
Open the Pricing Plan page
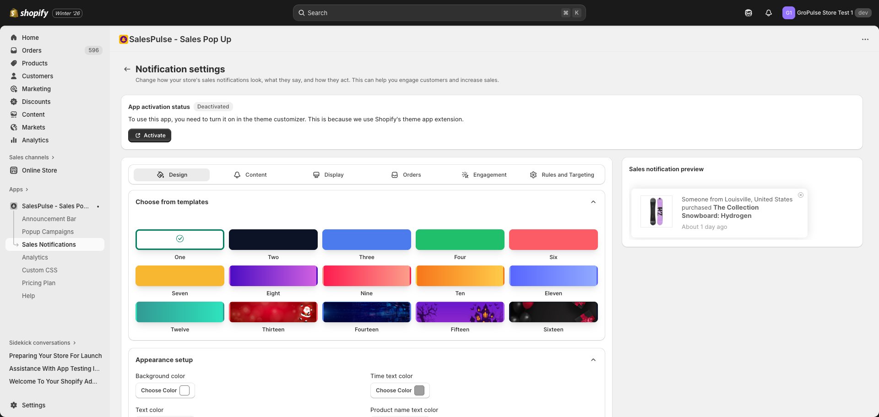click(x=38, y=283)
